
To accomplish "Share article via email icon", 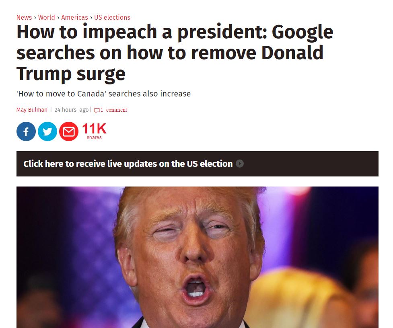I will (69, 131).
